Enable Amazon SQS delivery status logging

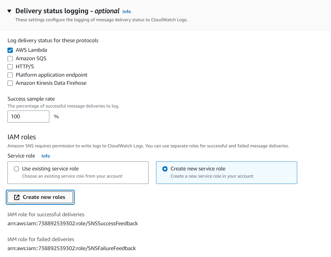coord(10,58)
